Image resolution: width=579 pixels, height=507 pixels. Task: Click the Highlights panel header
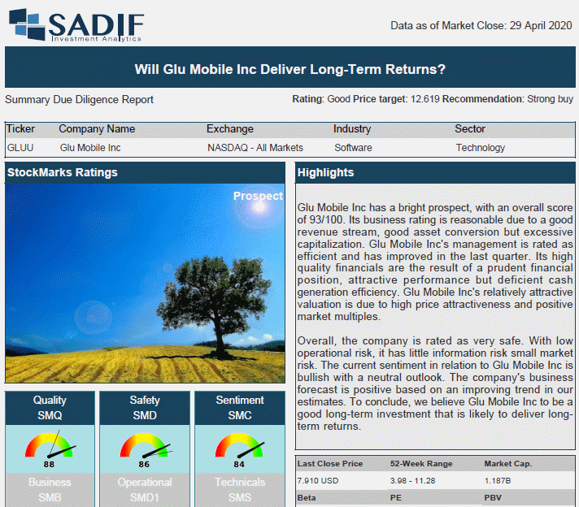pyautogui.click(x=435, y=173)
